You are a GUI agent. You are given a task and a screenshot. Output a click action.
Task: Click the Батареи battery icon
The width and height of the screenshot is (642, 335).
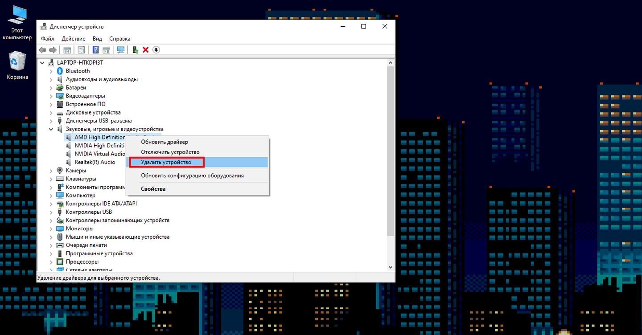point(60,88)
